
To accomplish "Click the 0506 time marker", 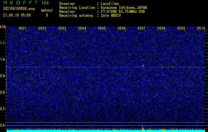I will [122, 28].
